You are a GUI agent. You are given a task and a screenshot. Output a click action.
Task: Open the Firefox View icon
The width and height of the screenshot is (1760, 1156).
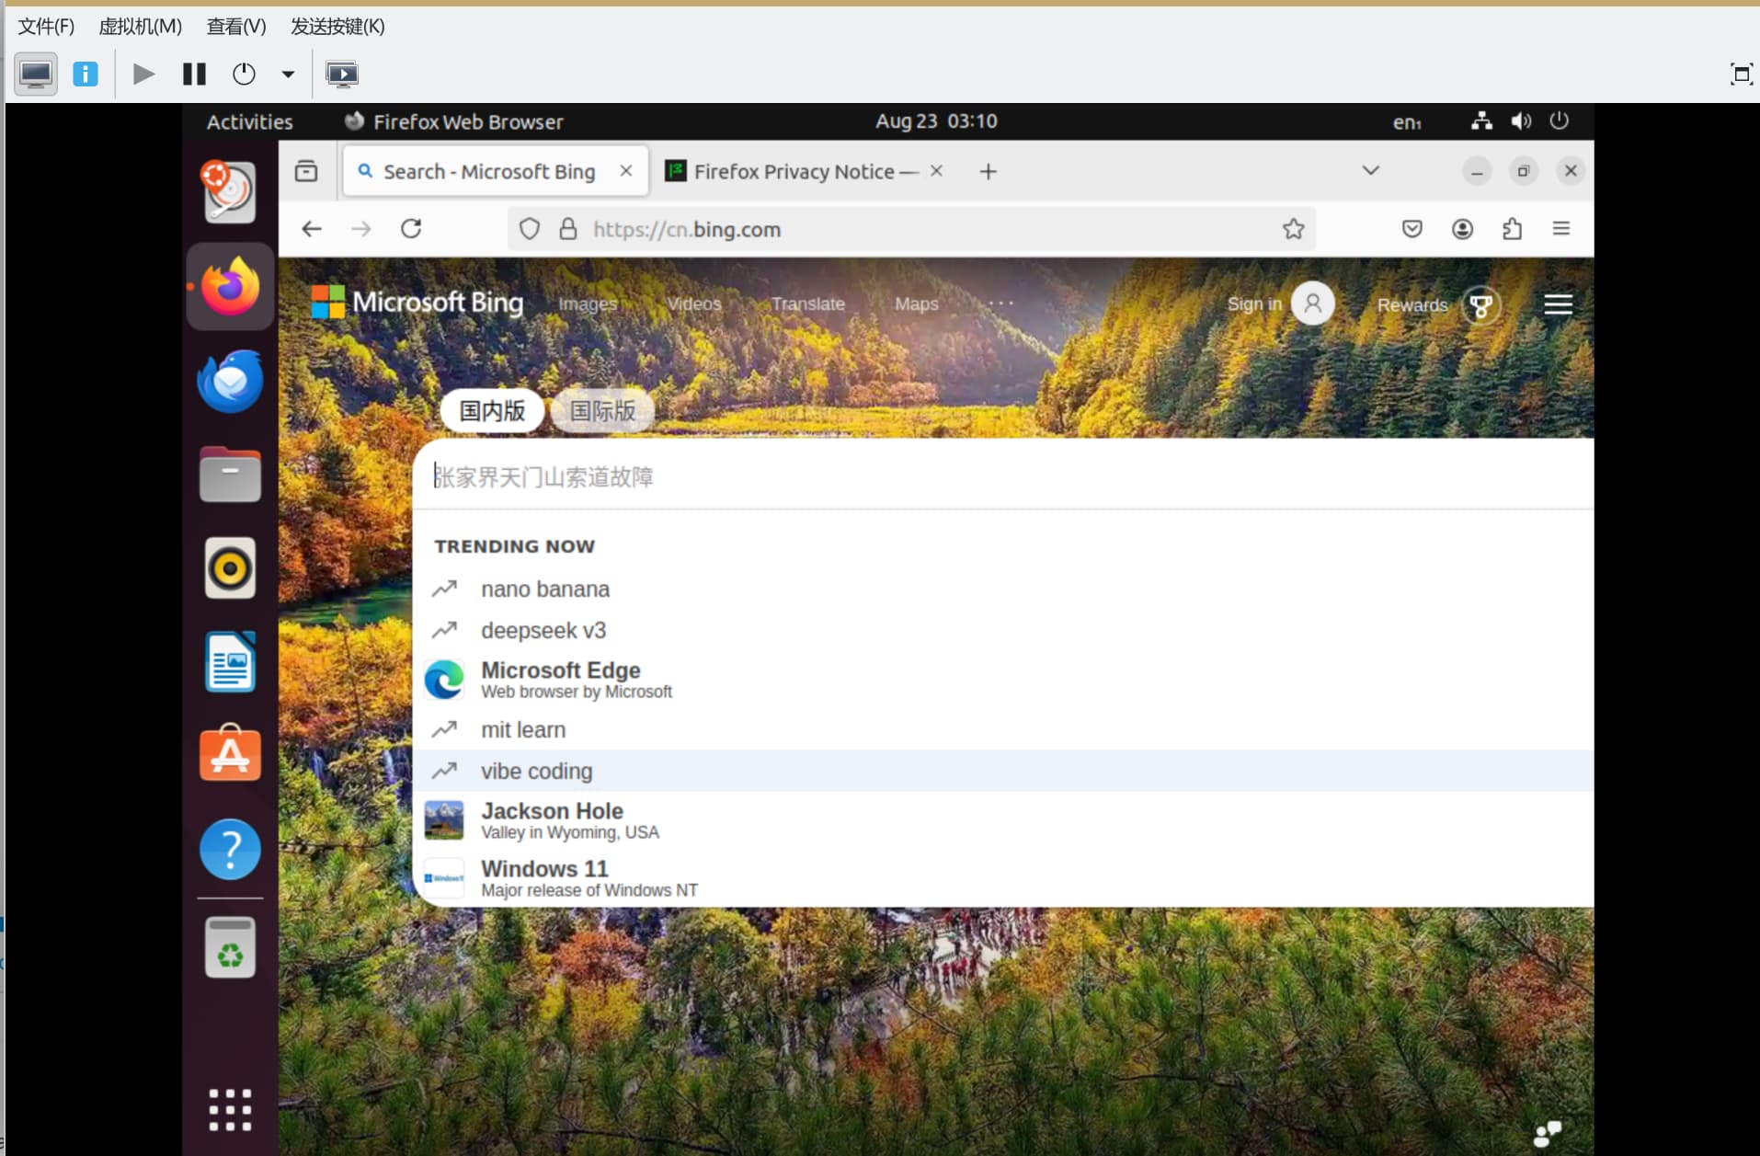(306, 171)
